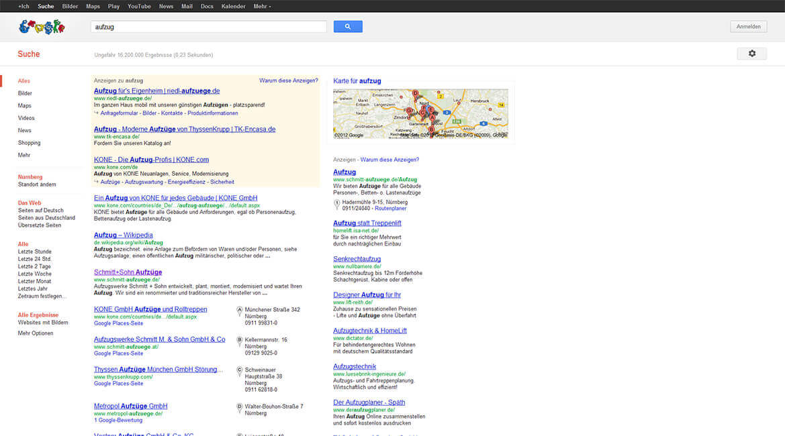Open the Mehr dropdown in top bar
This screenshot has width=785, height=436.
[262, 7]
